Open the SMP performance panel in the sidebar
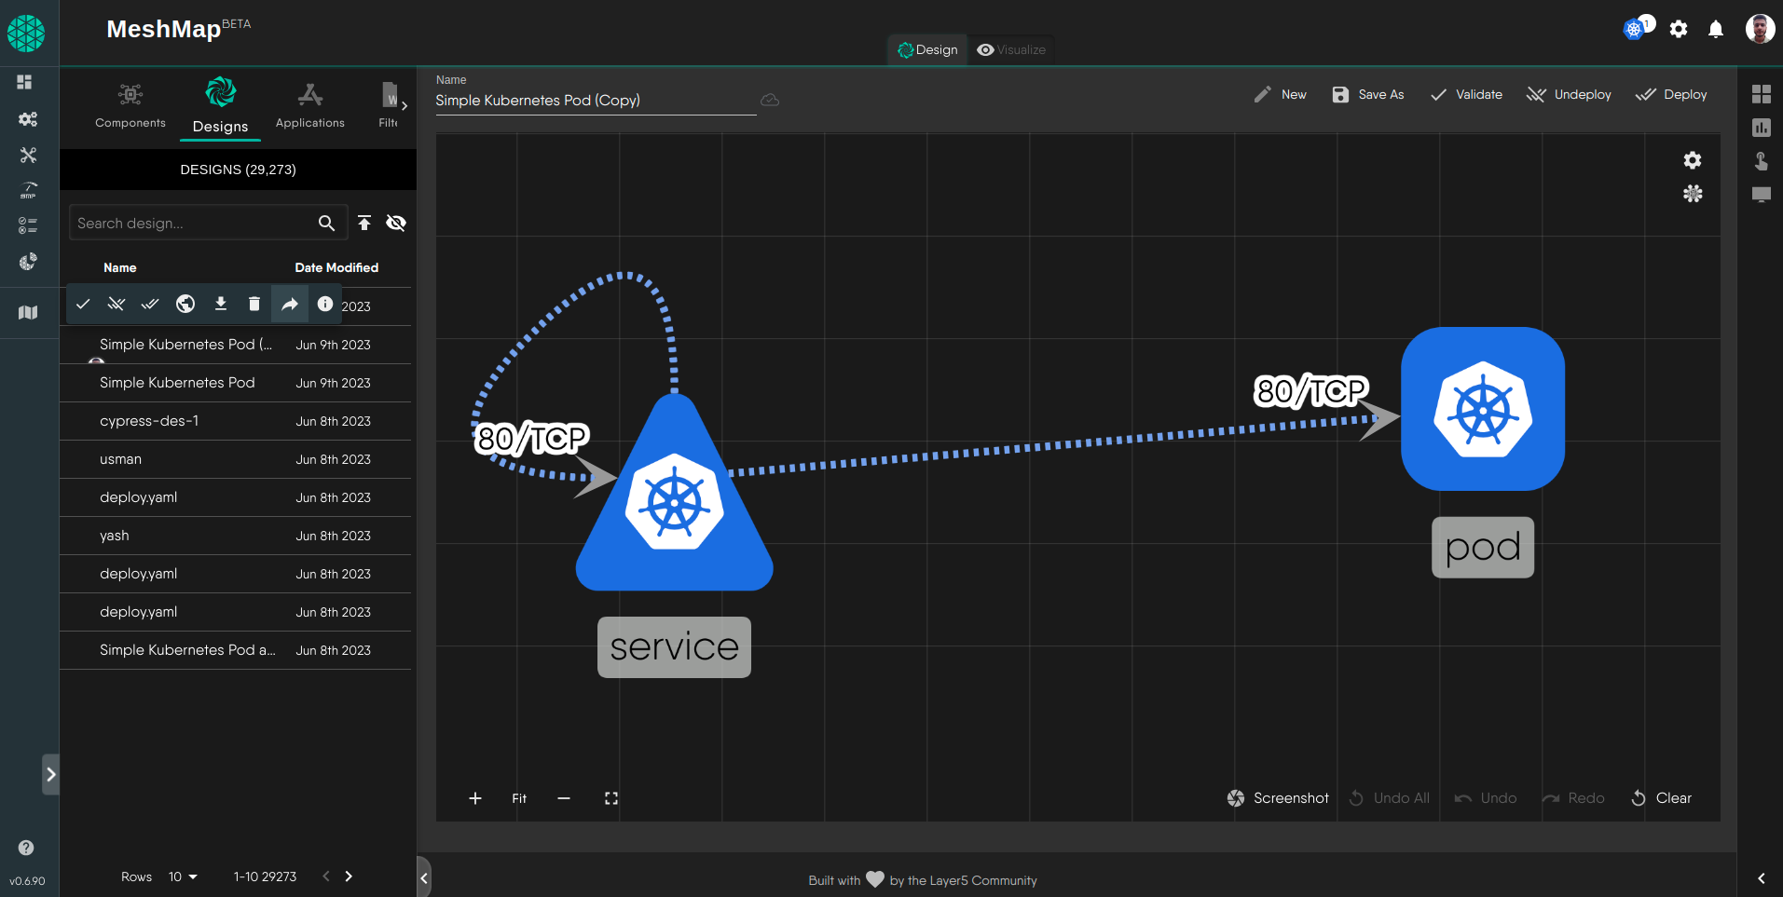The width and height of the screenshot is (1783, 897). pos(27,190)
